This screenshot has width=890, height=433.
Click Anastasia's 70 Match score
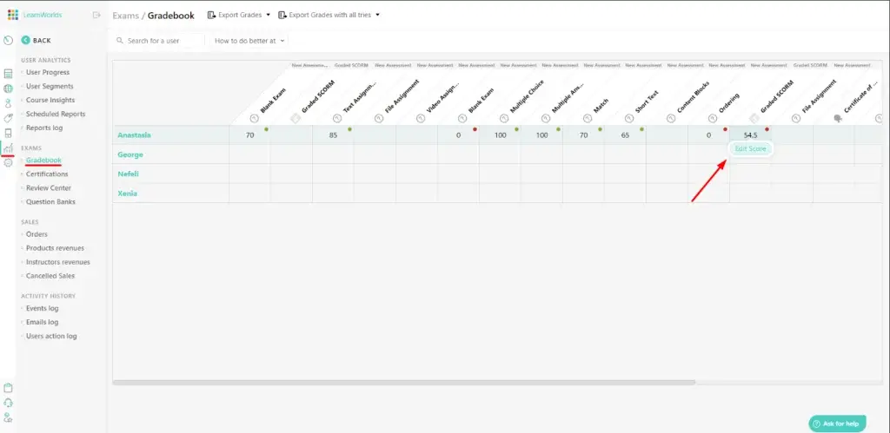(x=583, y=135)
